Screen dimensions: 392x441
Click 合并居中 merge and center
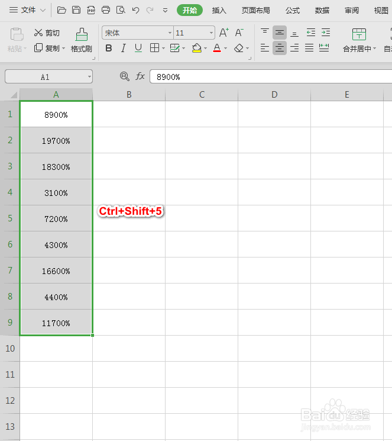point(359,40)
